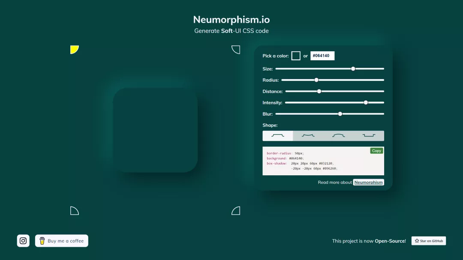Choose the pressed shape option
The image size is (463, 260).
369,136
